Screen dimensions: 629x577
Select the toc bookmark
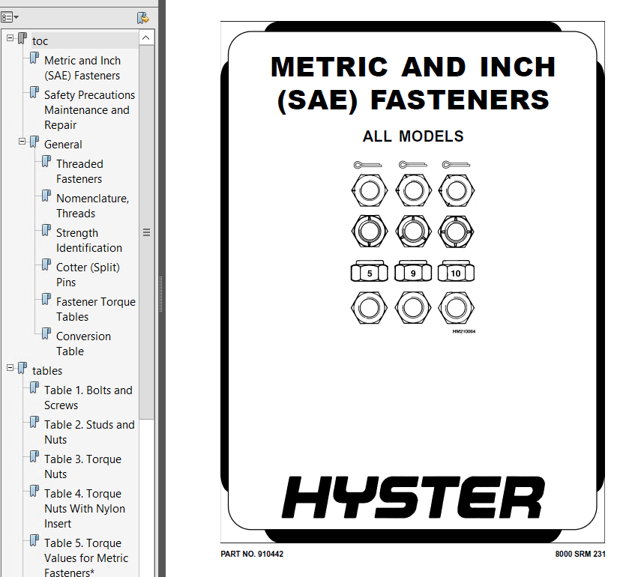coord(40,41)
